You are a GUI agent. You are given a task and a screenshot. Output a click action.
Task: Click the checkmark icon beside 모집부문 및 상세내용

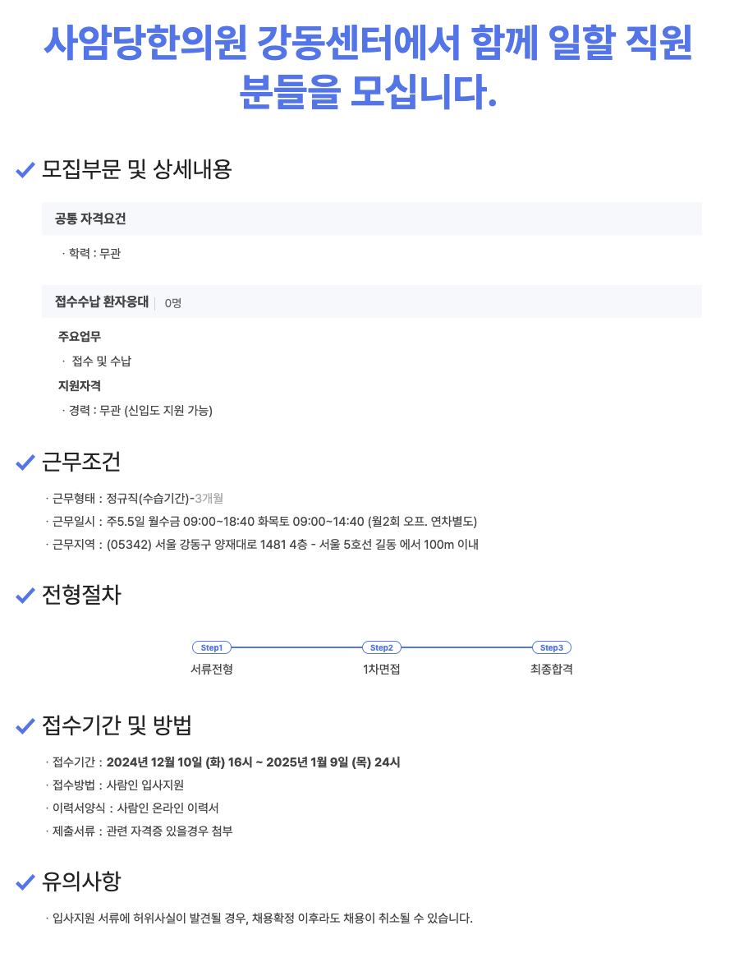pyautogui.click(x=25, y=171)
